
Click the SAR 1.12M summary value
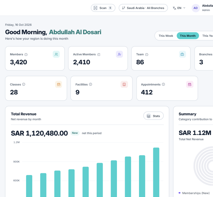(195, 133)
